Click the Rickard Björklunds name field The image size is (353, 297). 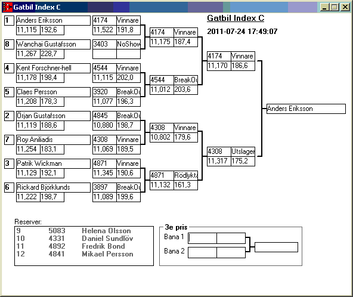pyautogui.click(x=53, y=188)
